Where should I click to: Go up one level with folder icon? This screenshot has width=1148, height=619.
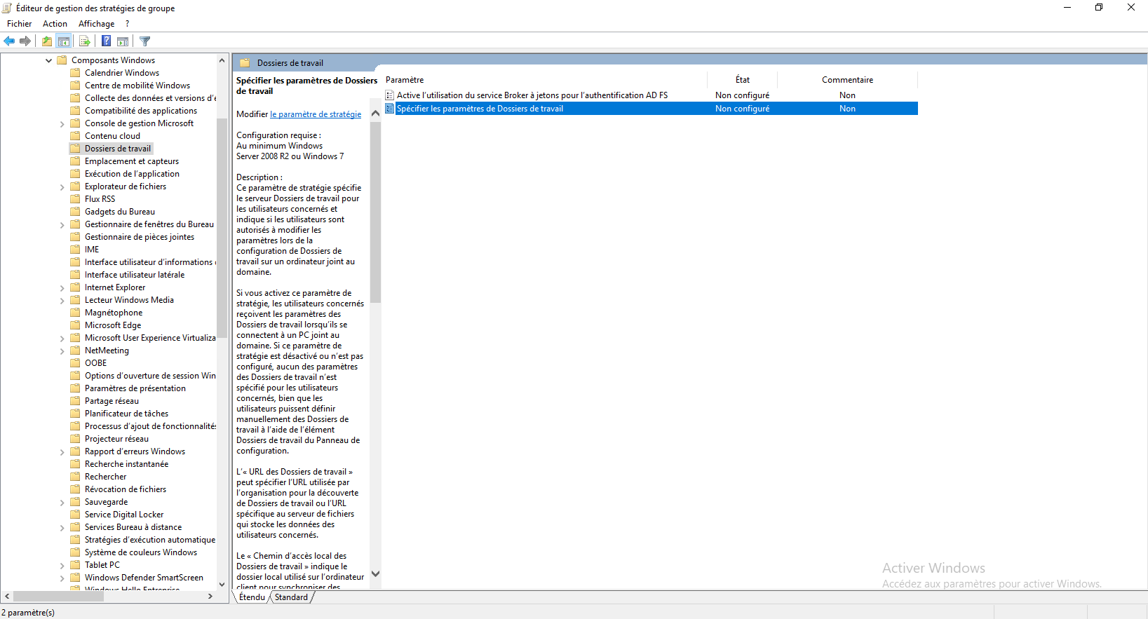(46, 41)
